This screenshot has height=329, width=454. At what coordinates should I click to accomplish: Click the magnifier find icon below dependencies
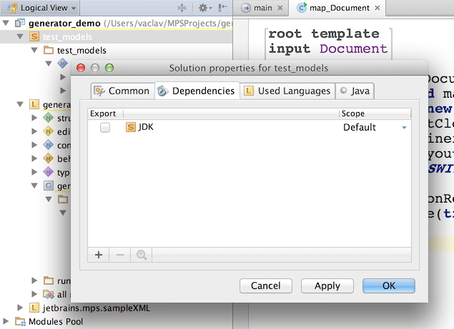tap(142, 255)
